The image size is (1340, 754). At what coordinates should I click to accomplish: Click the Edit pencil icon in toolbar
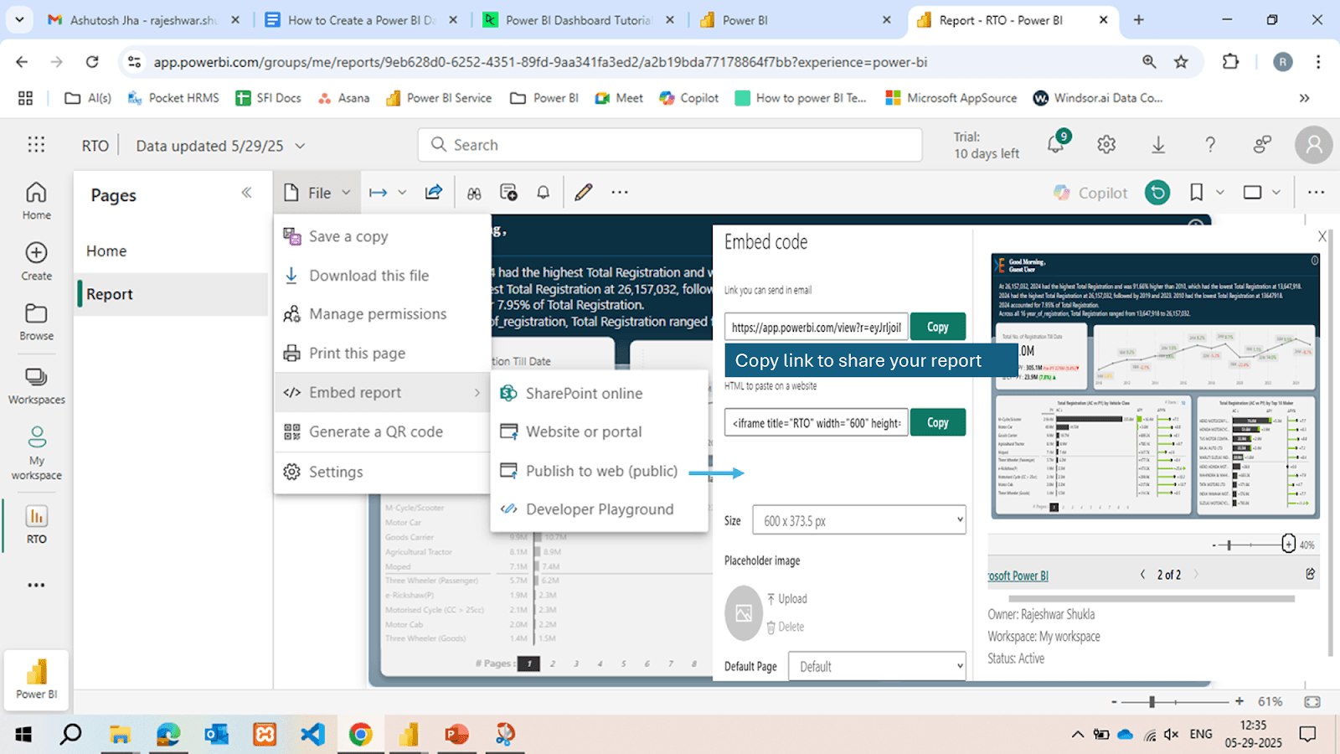pos(584,193)
